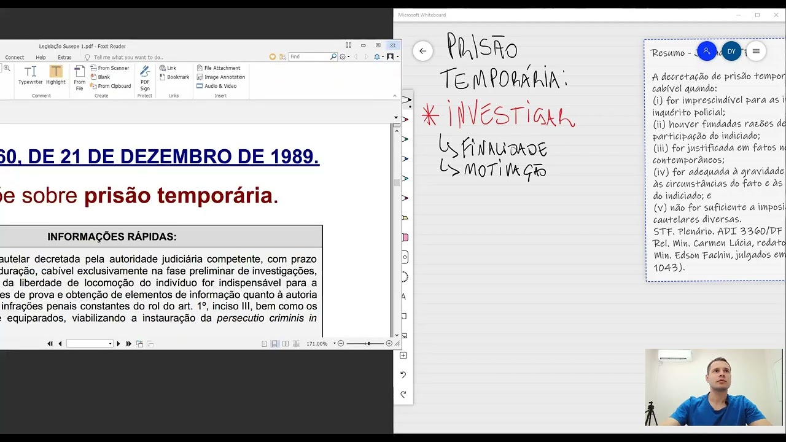Open the user account dropdown in Foxit

[x=392, y=56]
